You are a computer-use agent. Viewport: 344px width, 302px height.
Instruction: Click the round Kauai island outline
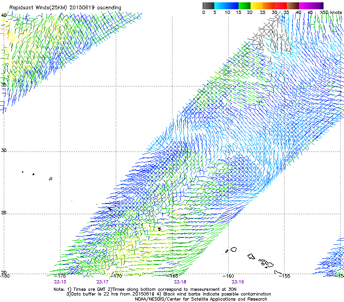point(234,249)
